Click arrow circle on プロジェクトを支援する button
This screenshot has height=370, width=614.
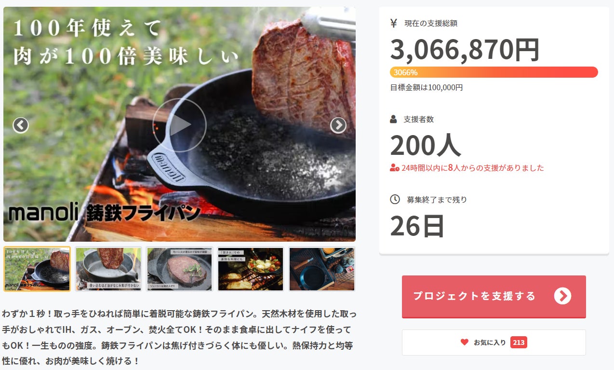coord(562,296)
